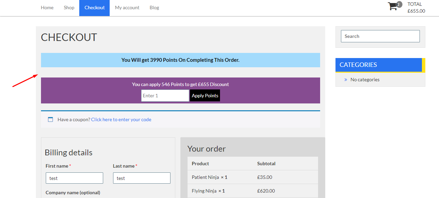Focus the First name field

74,178
